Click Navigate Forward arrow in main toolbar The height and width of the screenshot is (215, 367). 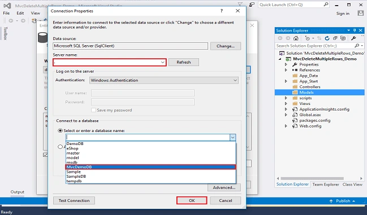click(x=23, y=21)
